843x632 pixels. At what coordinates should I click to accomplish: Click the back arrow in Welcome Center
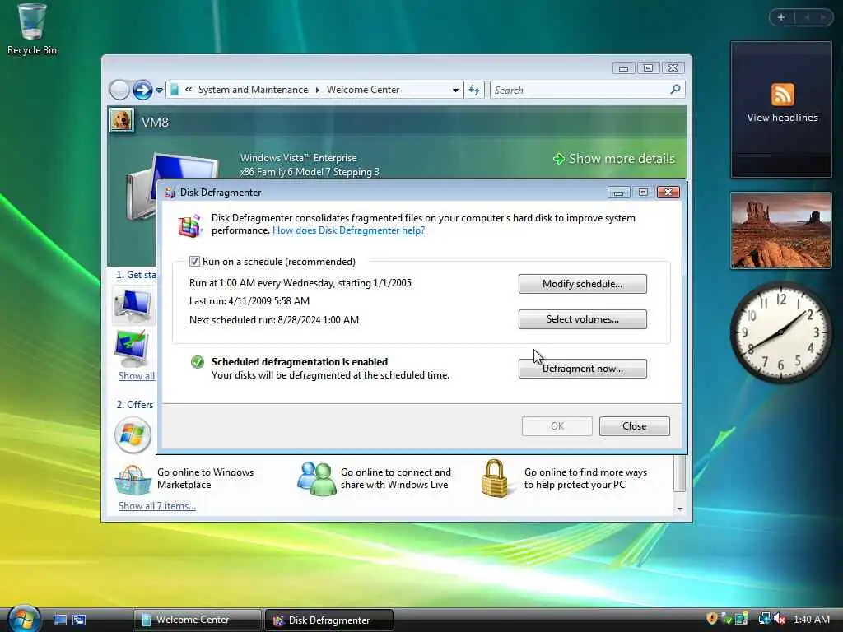coord(119,90)
